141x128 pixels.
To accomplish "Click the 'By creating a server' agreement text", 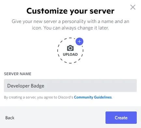I will (58, 97).
